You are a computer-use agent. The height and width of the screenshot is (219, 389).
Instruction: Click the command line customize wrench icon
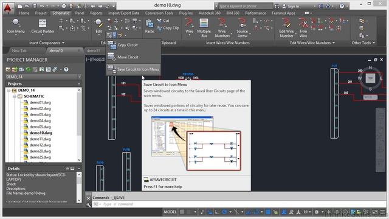[88, 204]
